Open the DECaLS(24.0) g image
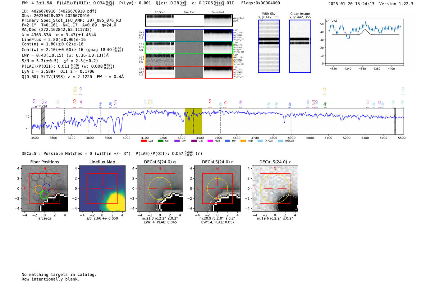 160,189
